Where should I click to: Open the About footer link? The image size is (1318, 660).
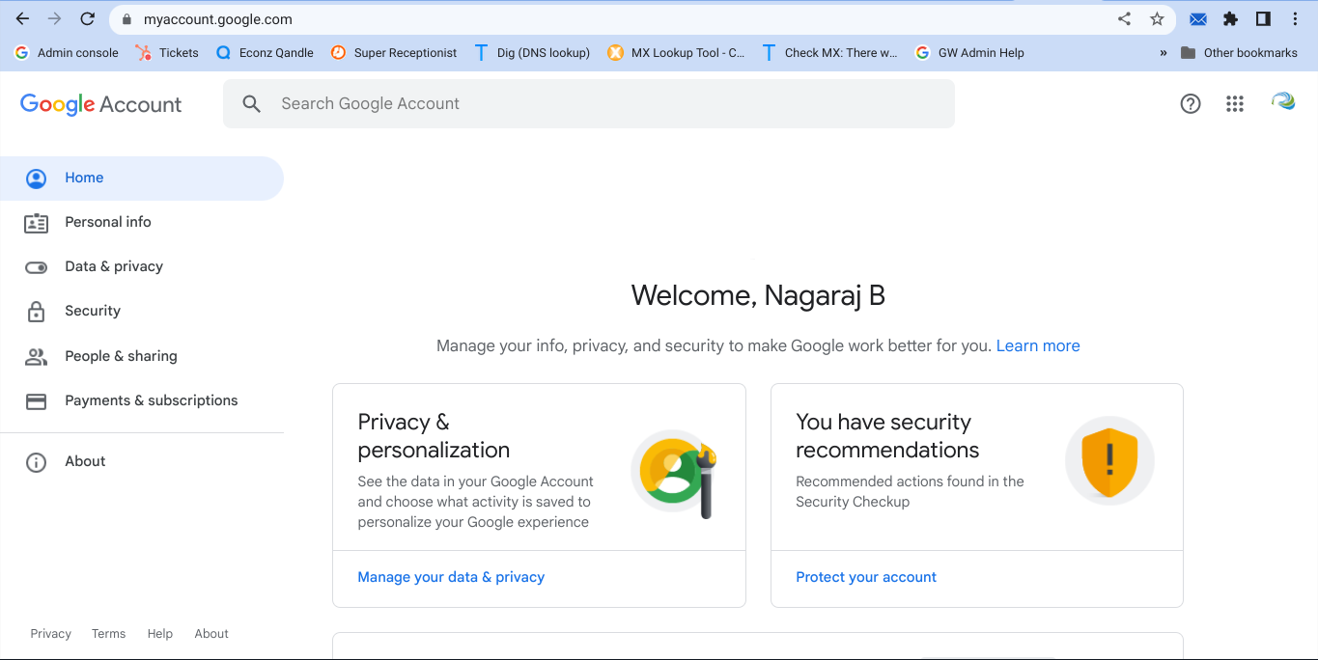tap(211, 634)
